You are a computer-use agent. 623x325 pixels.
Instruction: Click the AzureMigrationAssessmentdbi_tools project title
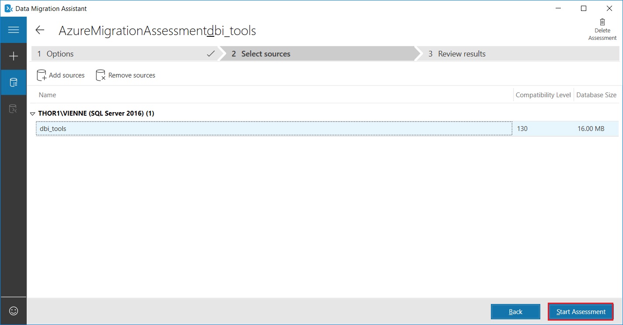tap(157, 31)
